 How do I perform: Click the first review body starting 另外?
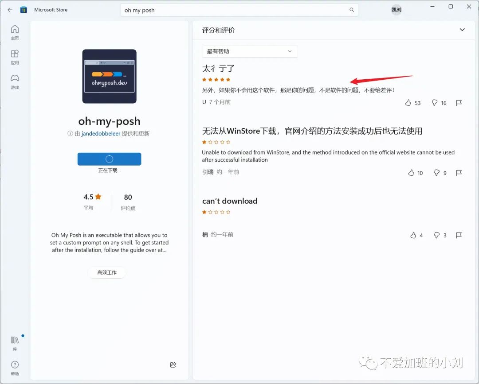pos(298,90)
